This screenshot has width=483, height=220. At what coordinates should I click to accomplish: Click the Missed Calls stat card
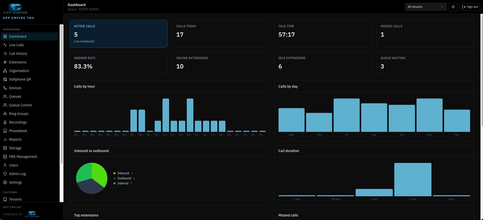[x=425, y=34]
